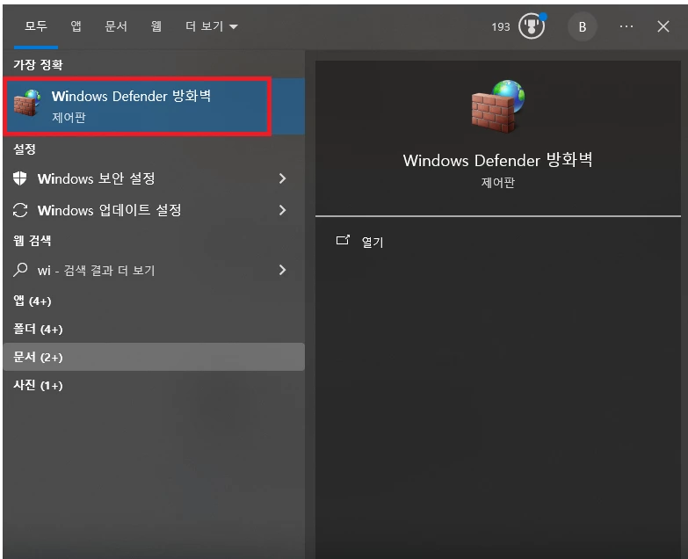Switch to the 모두 tab
Screen dimensions: 688x559
click(x=36, y=26)
